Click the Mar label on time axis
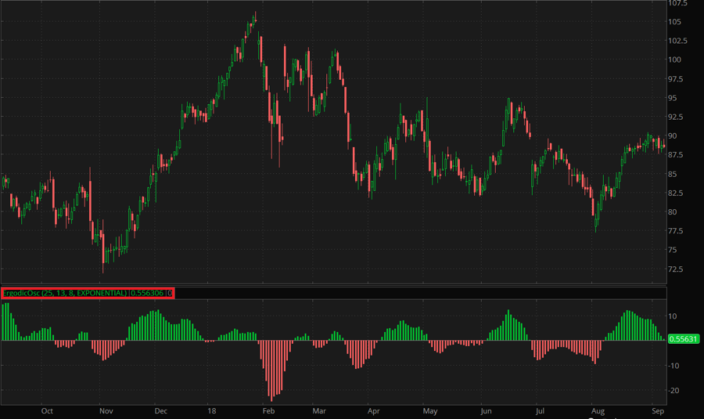 point(318,410)
